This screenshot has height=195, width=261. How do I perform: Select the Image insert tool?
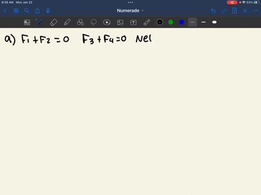(x=120, y=22)
